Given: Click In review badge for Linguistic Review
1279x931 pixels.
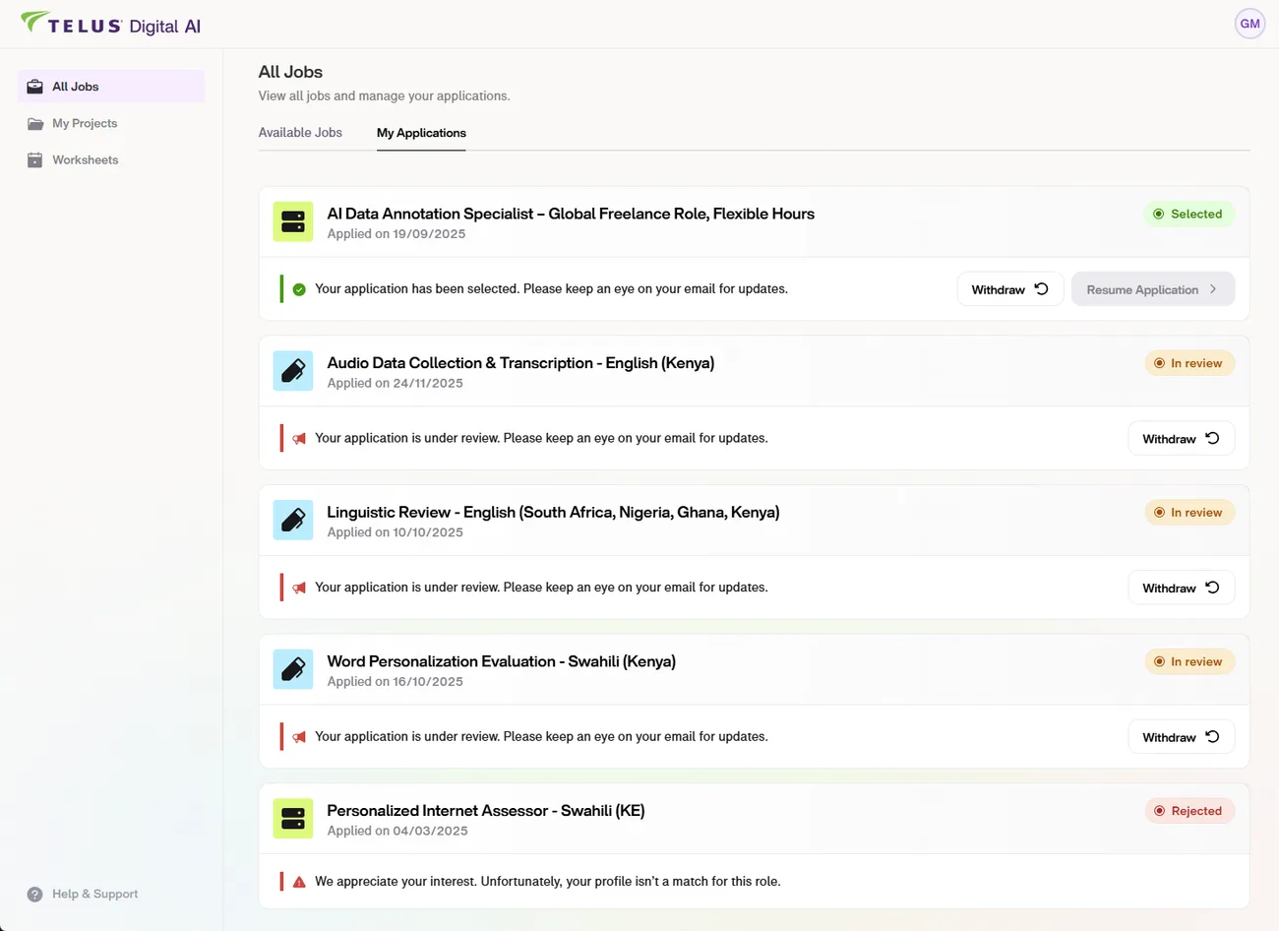Looking at the screenshot, I should pos(1188,512).
